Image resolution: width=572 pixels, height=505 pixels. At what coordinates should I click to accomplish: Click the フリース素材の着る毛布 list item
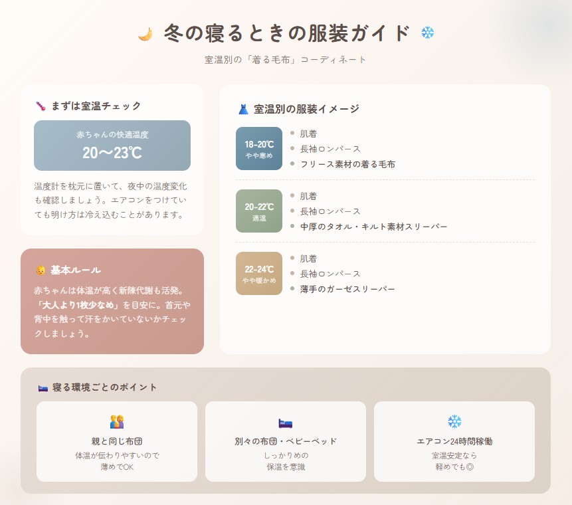[x=347, y=164]
